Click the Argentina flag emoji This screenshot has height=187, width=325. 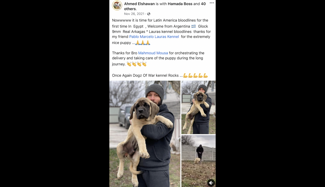pyautogui.click(x=194, y=26)
